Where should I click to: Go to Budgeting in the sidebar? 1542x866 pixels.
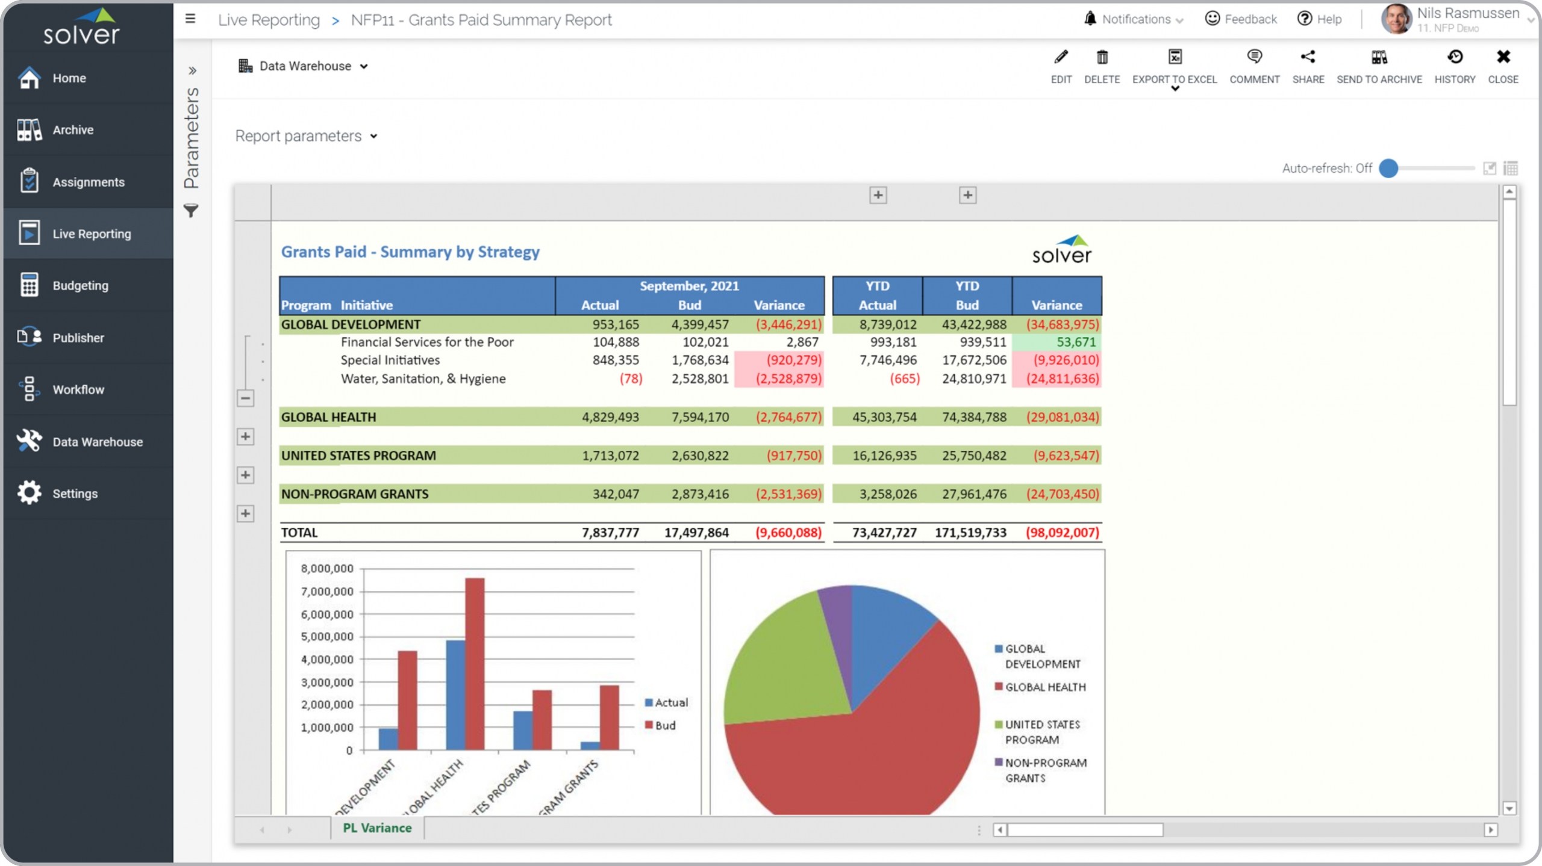80,286
